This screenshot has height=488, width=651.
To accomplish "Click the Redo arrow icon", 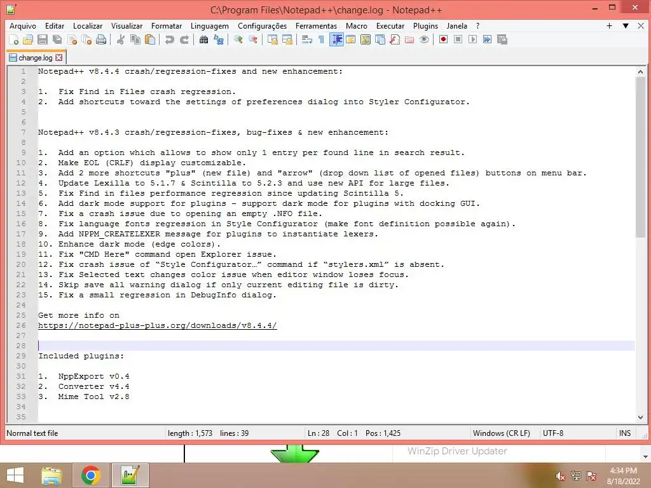I will (184, 39).
